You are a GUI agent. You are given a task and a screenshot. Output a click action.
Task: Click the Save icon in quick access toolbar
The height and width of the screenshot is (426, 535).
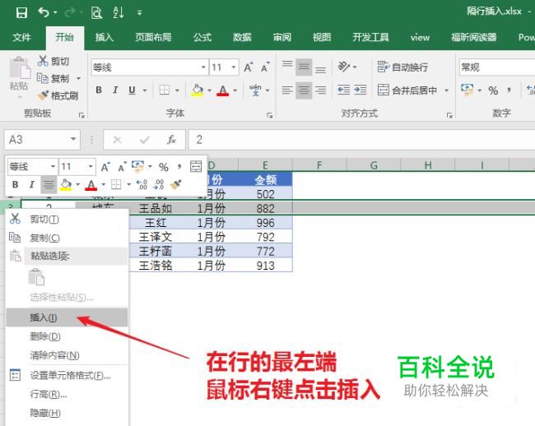pyautogui.click(x=21, y=13)
